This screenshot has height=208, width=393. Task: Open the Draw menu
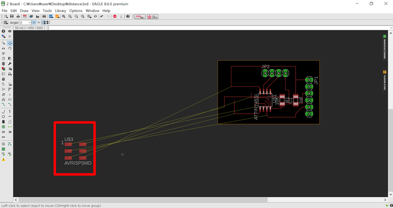point(24,11)
